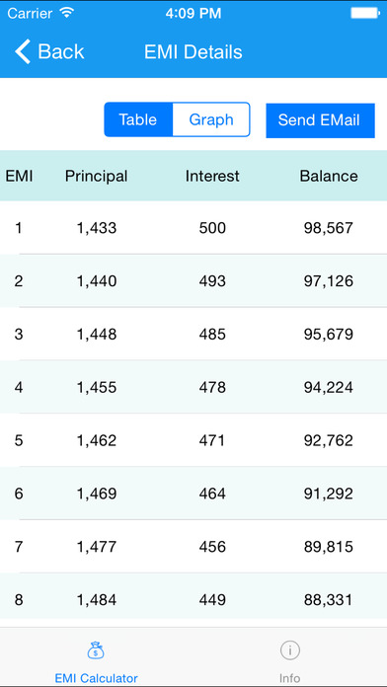The height and width of the screenshot is (687, 387).
Task: Switch to Table view segment
Action: (138, 119)
